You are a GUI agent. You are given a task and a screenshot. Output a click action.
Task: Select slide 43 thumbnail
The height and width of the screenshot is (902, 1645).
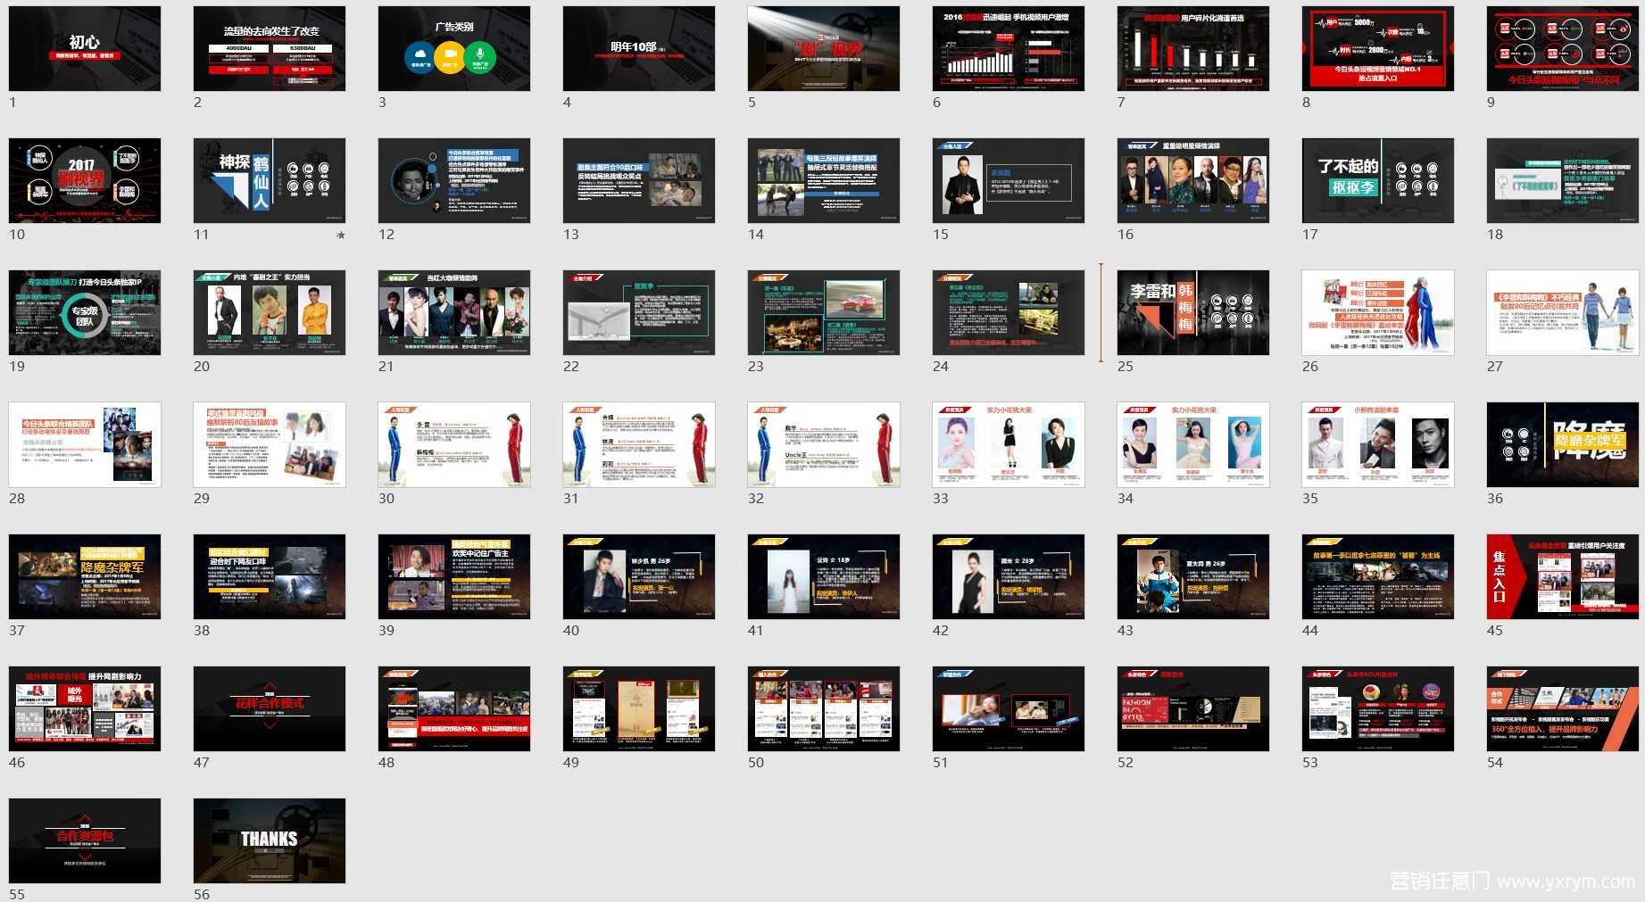1193,576
